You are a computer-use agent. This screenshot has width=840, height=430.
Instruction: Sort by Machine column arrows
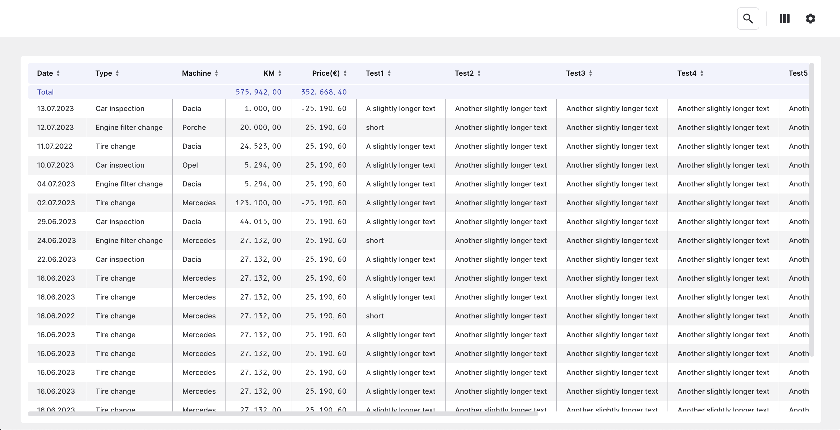pyautogui.click(x=216, y=73)
